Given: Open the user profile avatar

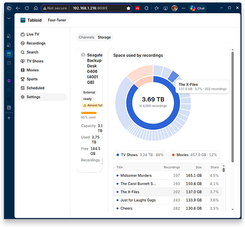Looking at the screenshot, I should (x=175, y=8).
